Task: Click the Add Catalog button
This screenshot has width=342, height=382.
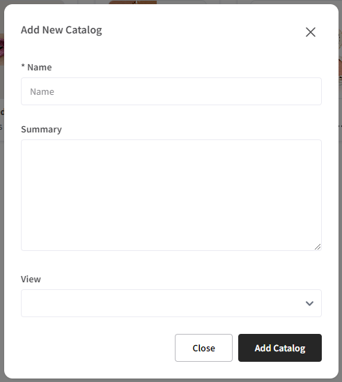Action: coord(280,348)
